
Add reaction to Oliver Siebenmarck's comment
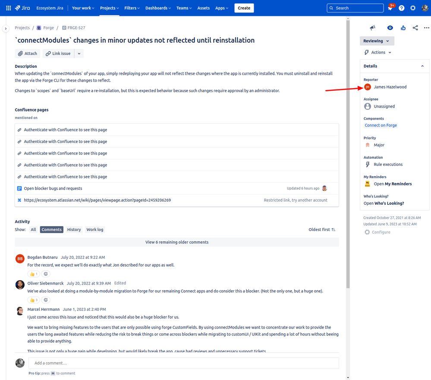46,300
